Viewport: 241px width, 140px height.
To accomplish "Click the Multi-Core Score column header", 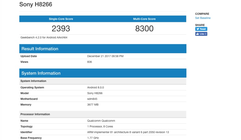I will click(x=144, y=19).
